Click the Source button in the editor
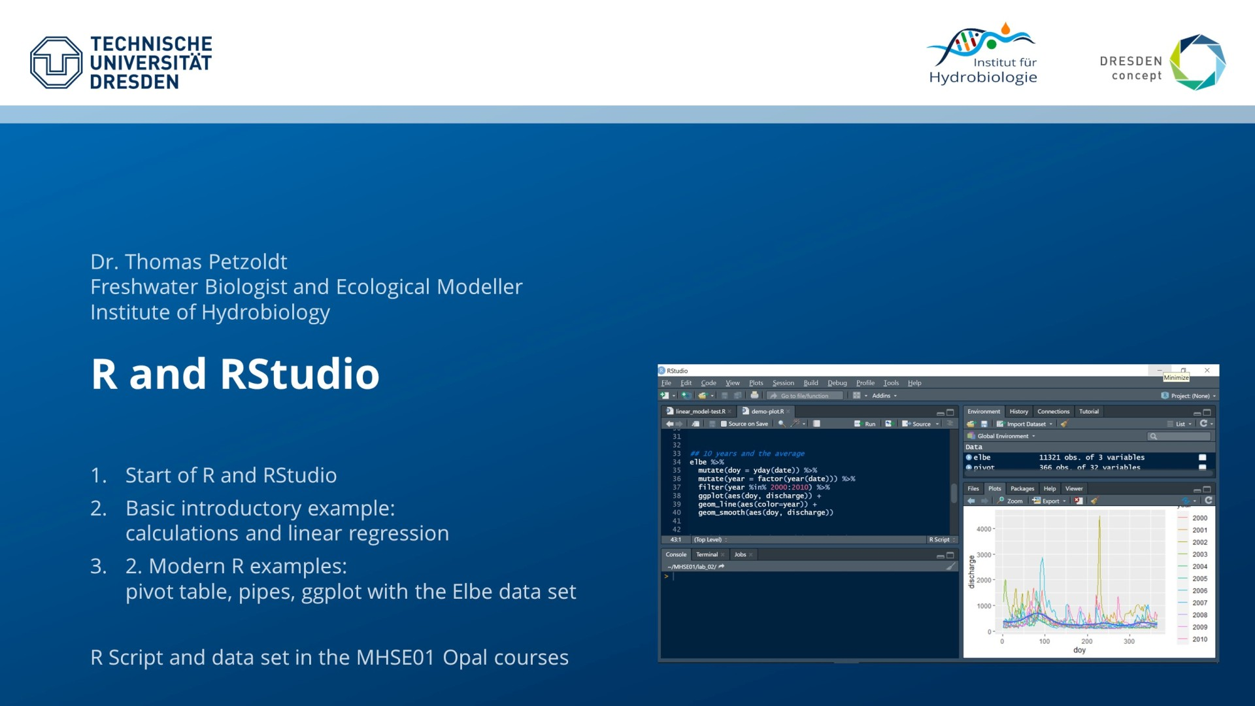The image size is (1255, 706). coord(916,424)
